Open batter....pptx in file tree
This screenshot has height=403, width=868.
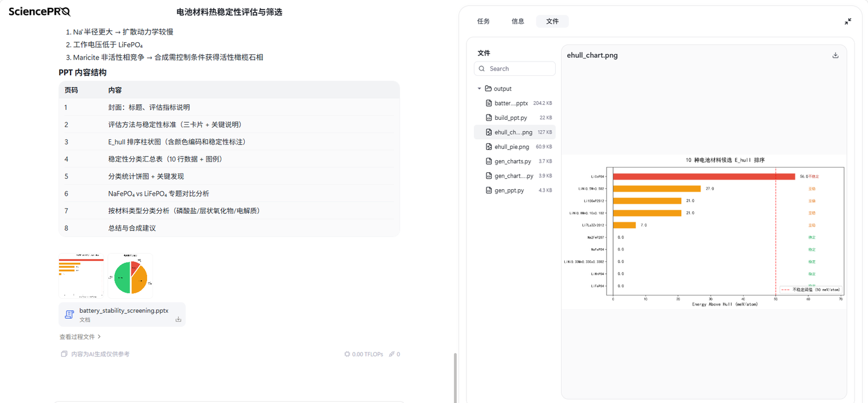tap(515, 103)
